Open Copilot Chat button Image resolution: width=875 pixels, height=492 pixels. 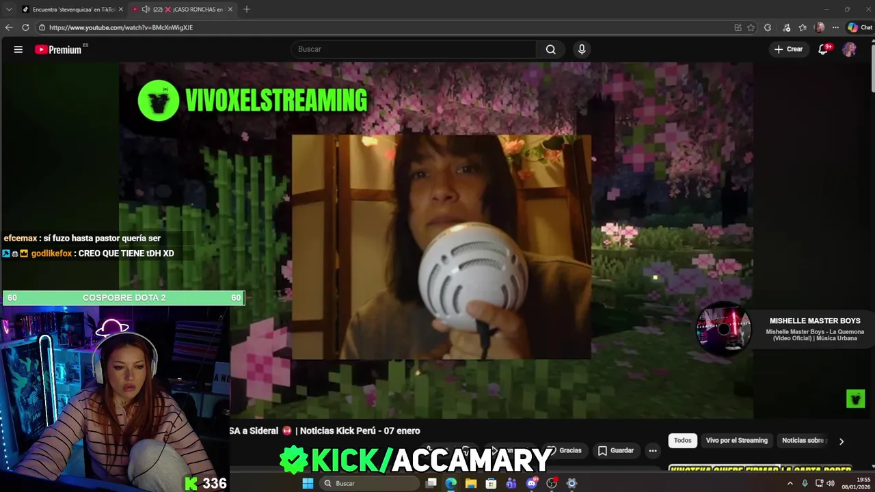coord(860,27)
